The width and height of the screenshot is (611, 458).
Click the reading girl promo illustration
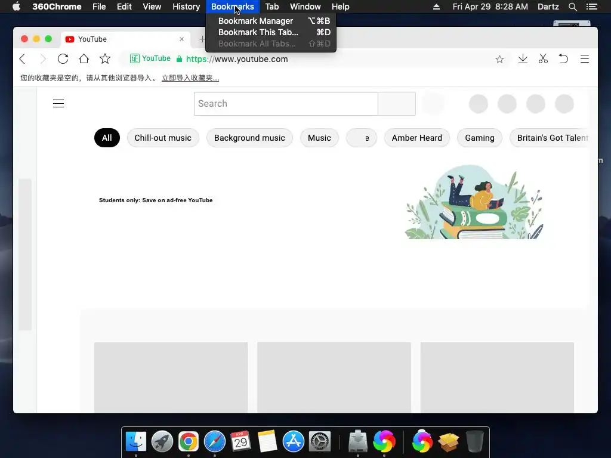point(474,202)
